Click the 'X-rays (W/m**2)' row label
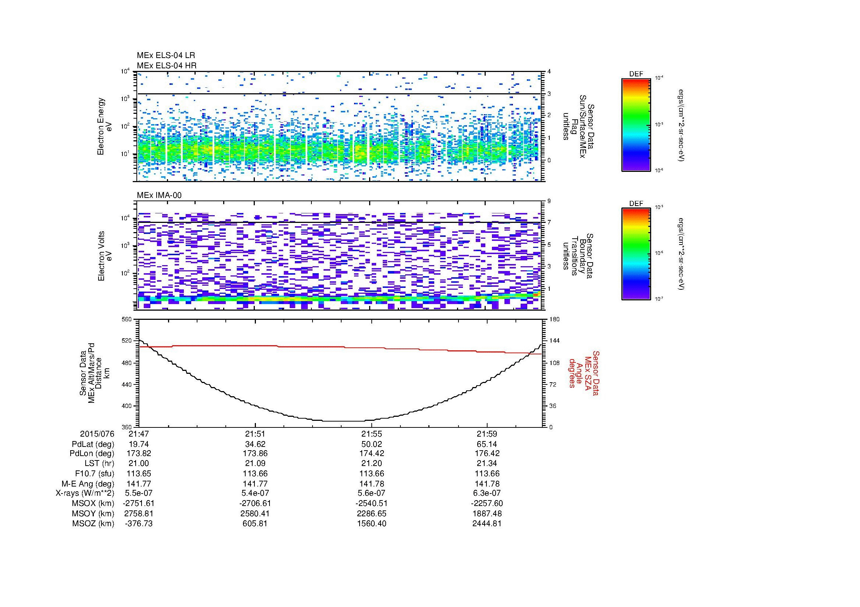This screenshot has width=860, height=607. pyautogui.click(x=85, y=493)
